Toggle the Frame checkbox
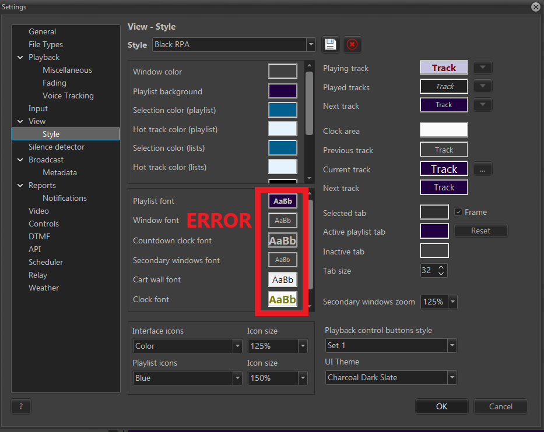Image resolution: width=544 pixels, height=432 pixels. pyautogui.click(x=458, y=212)
